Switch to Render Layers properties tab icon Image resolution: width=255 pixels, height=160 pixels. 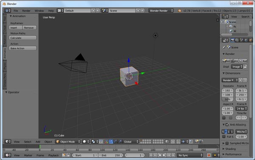point(237,40)
